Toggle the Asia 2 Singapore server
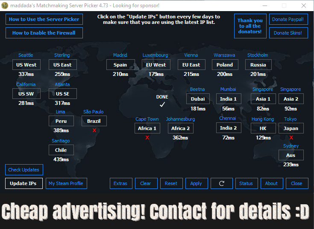Image resolution: width=314 pixels, height=229 pixels. (291, 99)
